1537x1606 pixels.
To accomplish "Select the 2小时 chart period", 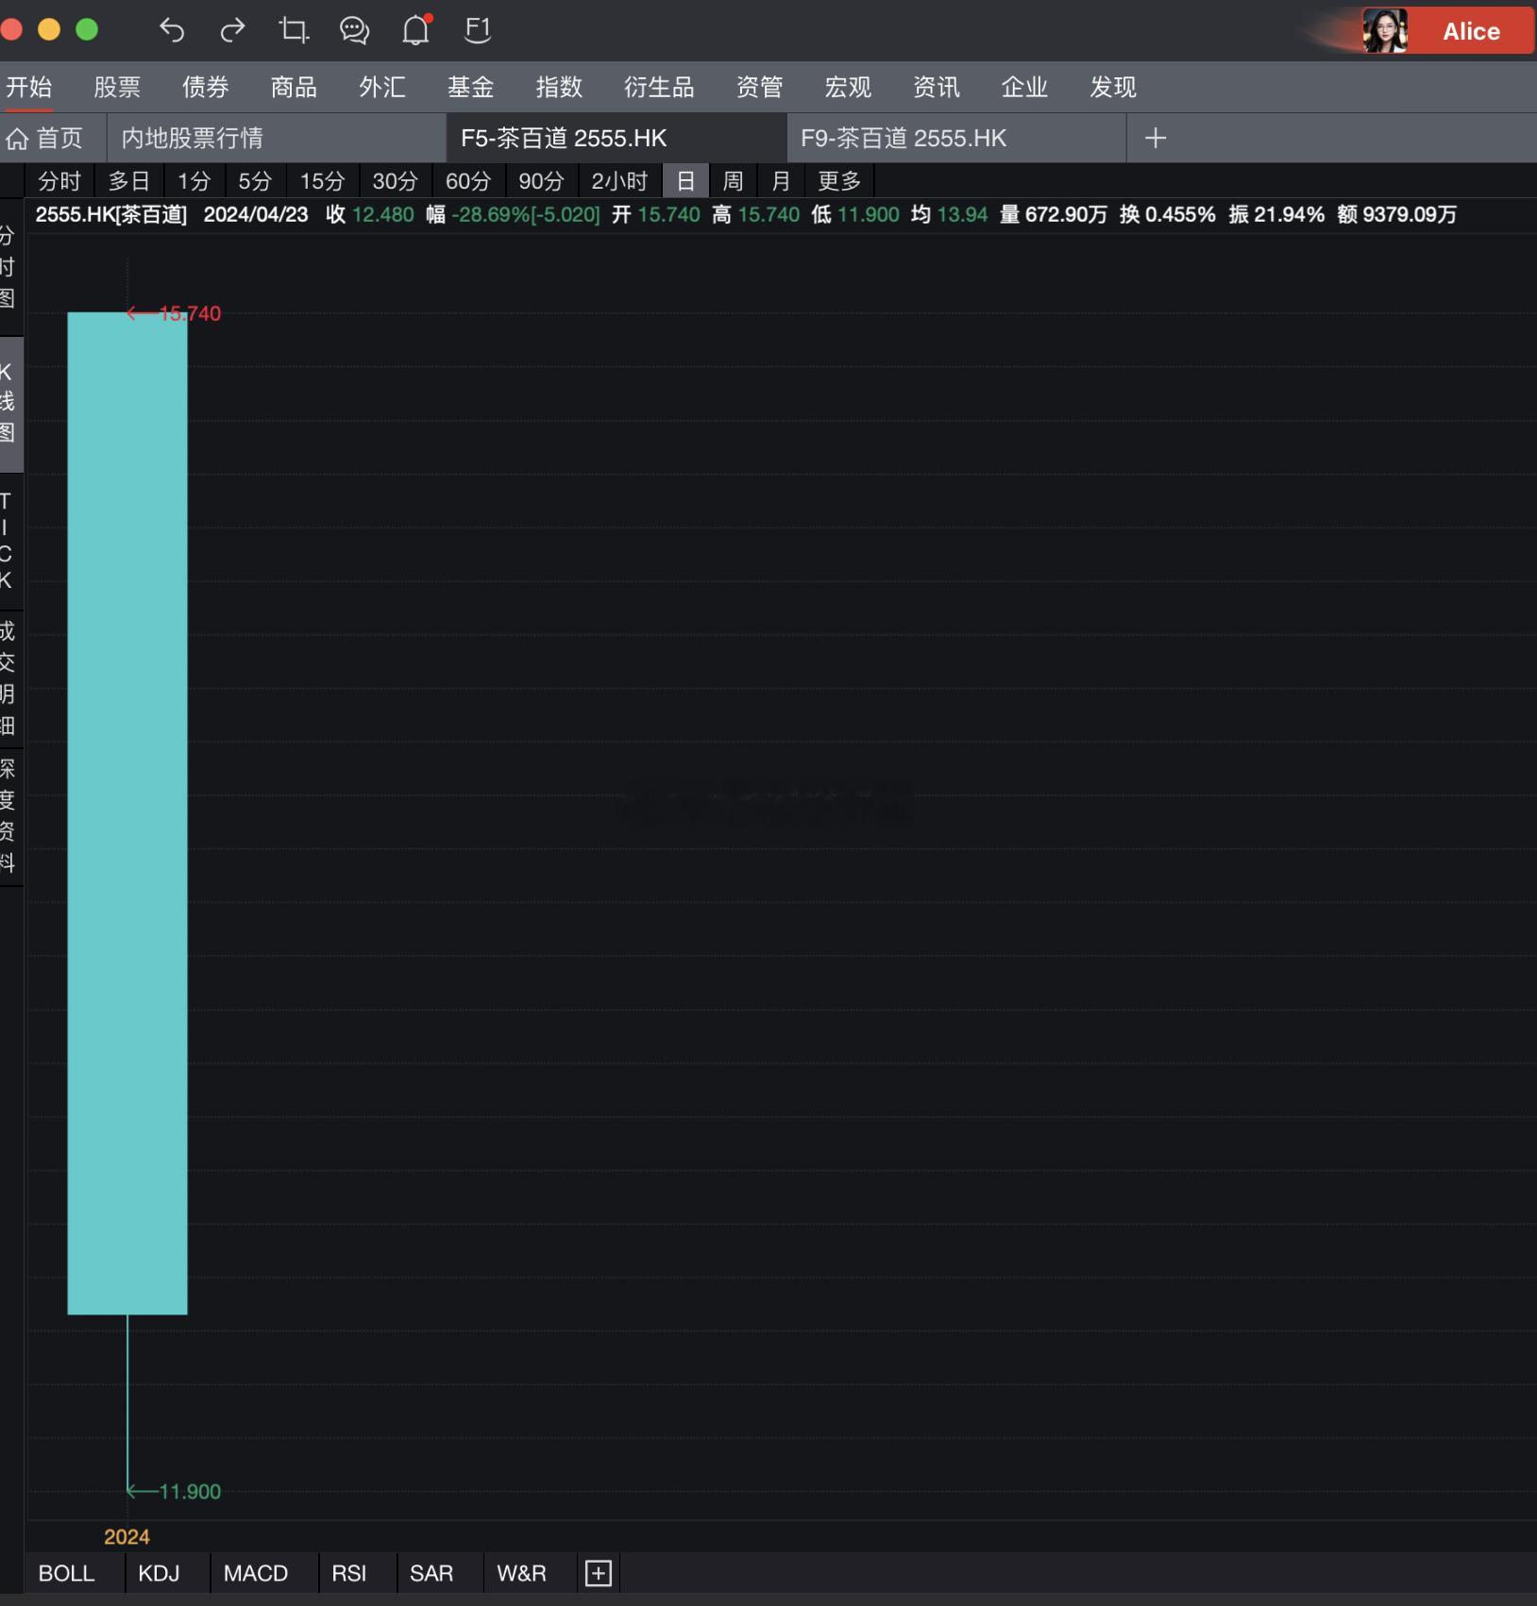I will 619,180.
